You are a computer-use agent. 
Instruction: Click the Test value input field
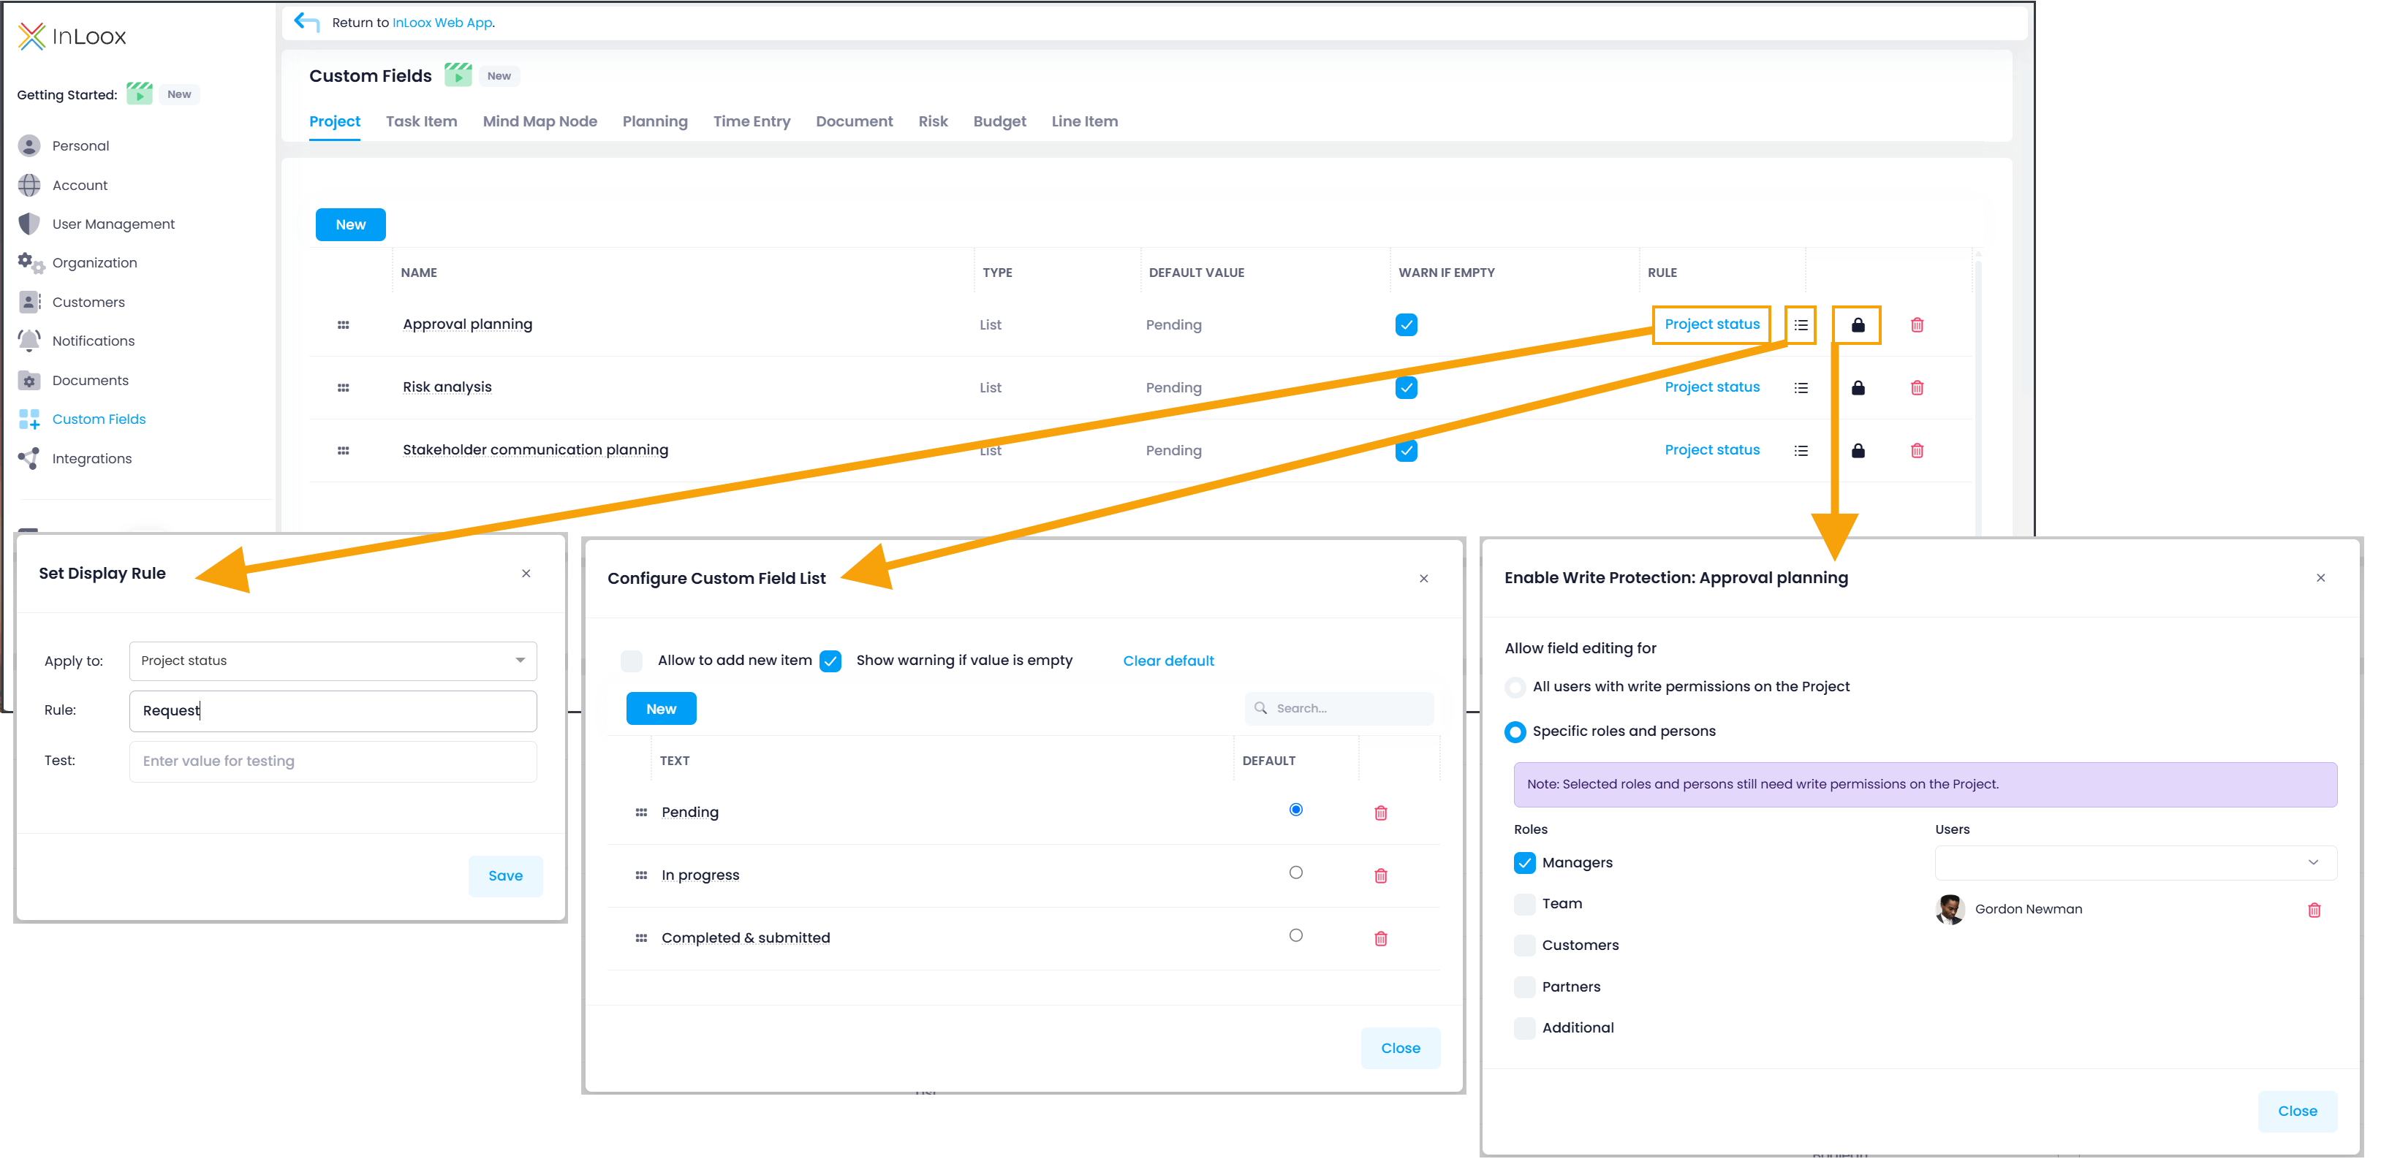tap(333, 761)
